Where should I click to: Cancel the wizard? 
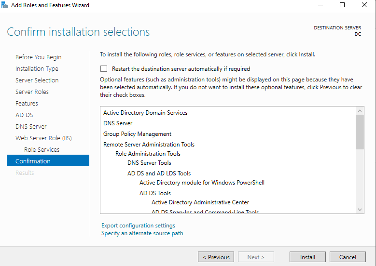coord(348,257)
